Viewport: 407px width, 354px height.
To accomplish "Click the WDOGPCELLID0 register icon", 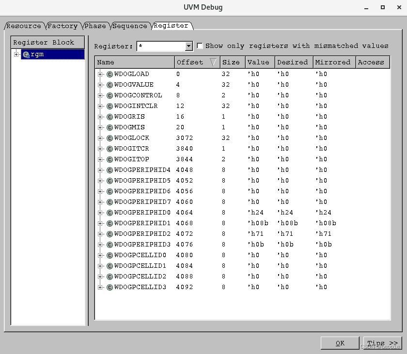I will 110,255.
